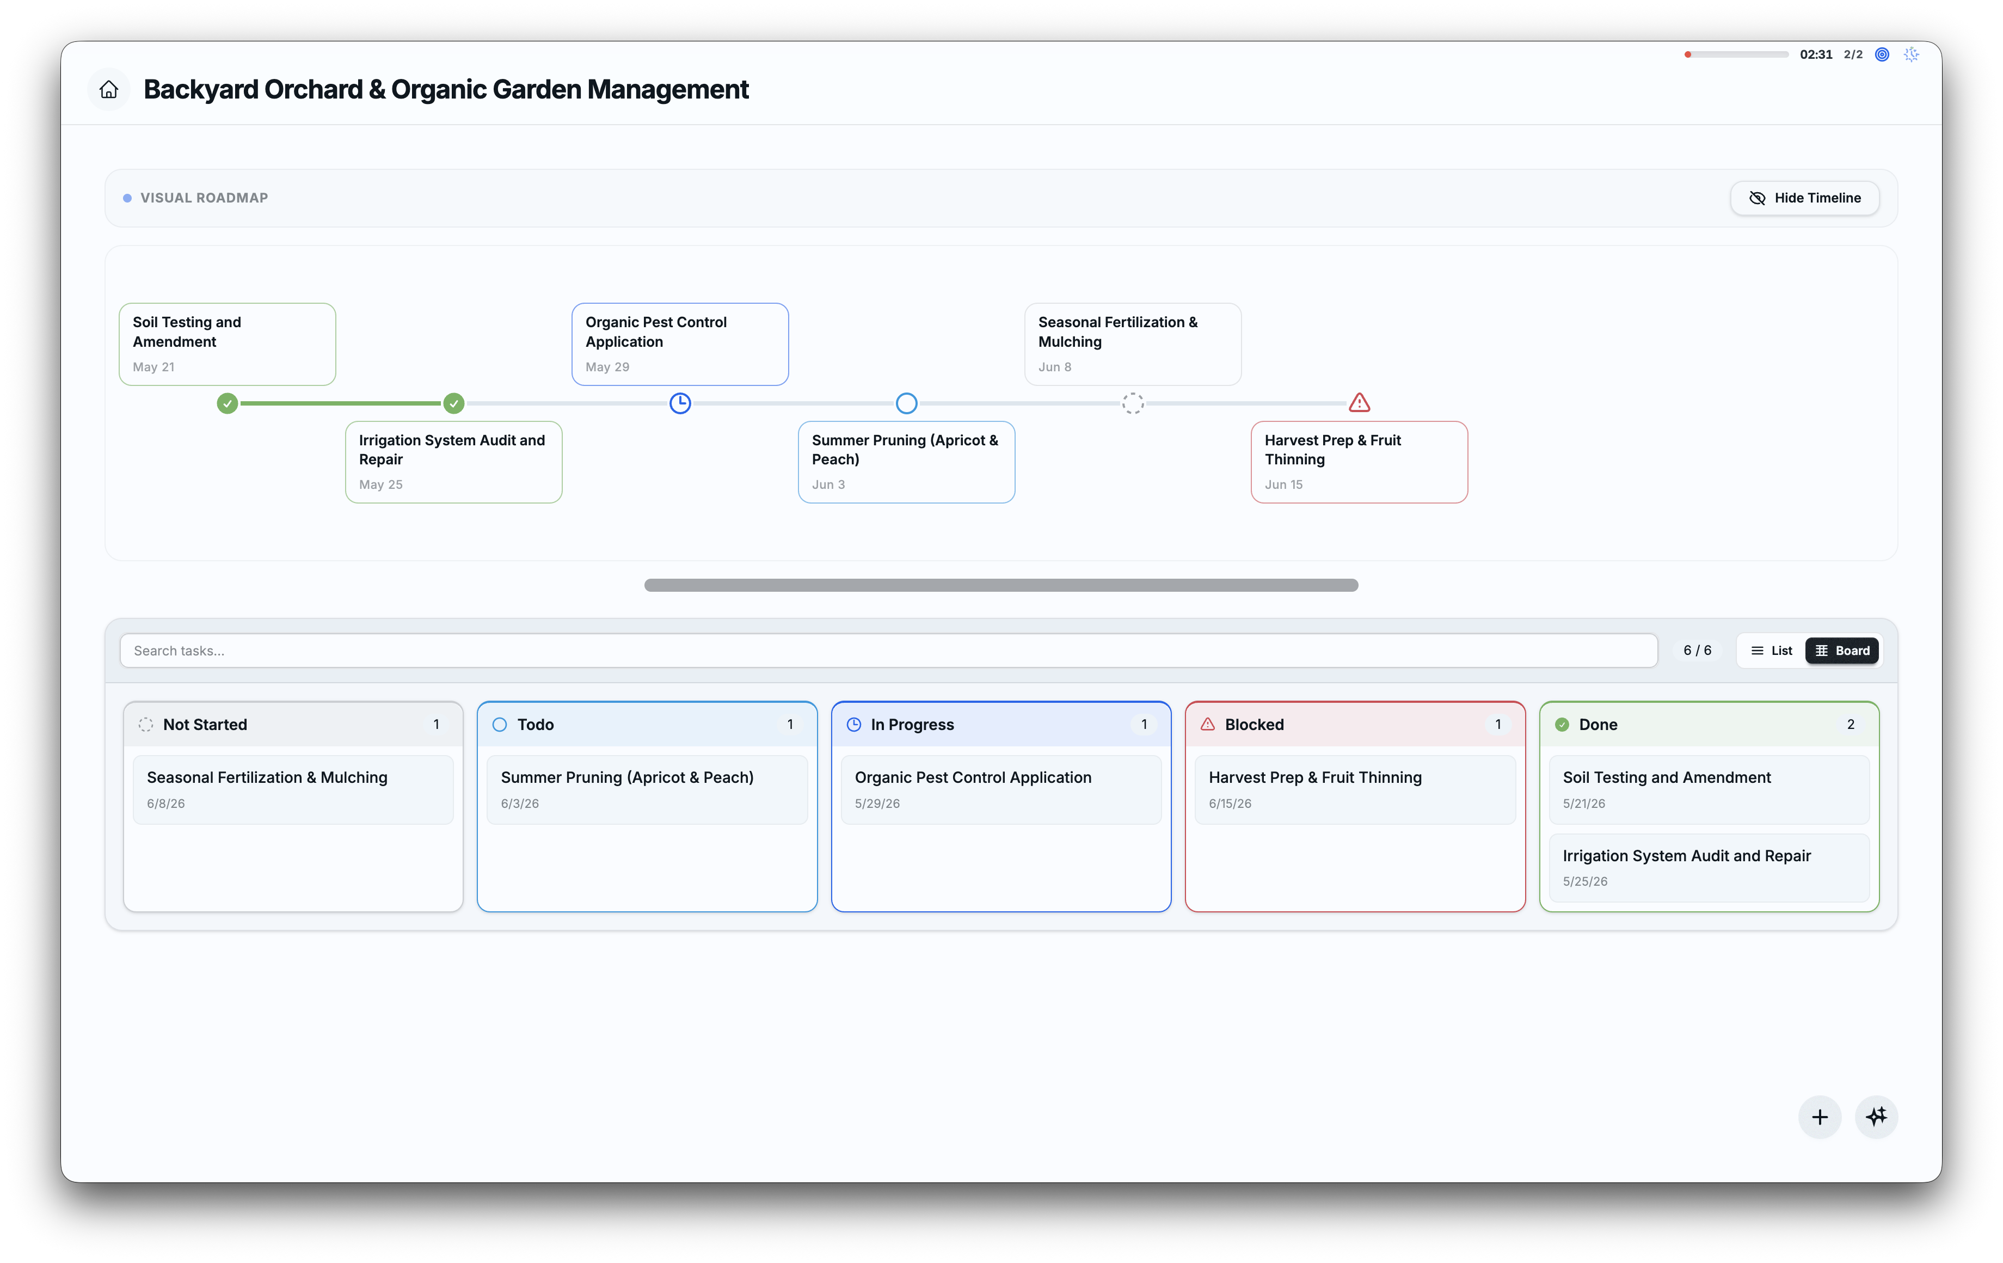Screen dimensions: 2003x1263
Task: Open Seasonal Fertilization & Mulching timeline card
Action: click(1133, 344)
